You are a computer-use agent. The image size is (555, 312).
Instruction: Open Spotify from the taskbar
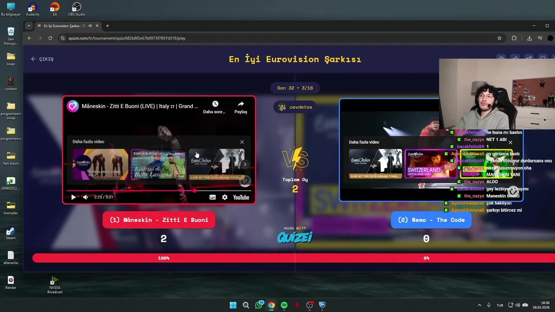click(x=284, y=305)
